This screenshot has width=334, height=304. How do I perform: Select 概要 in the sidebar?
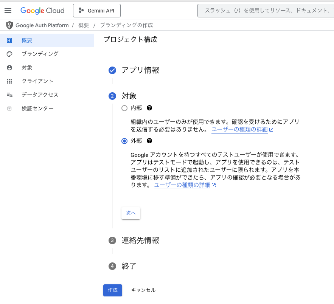coord(47,40)
